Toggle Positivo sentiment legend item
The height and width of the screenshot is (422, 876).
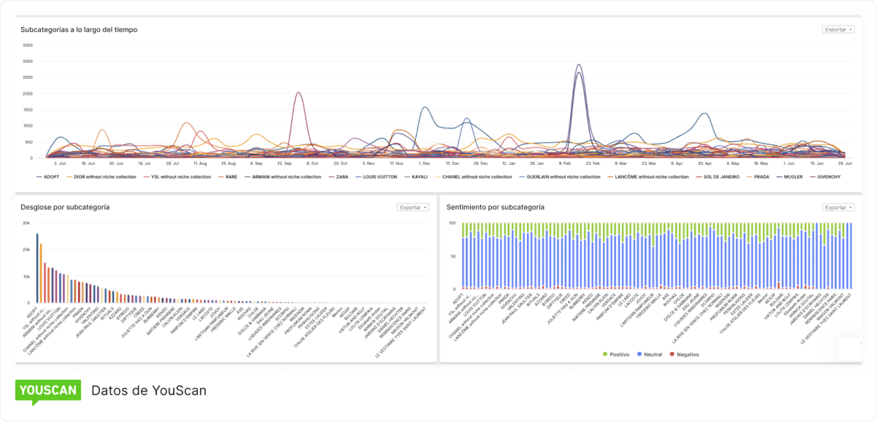[616, 354]
